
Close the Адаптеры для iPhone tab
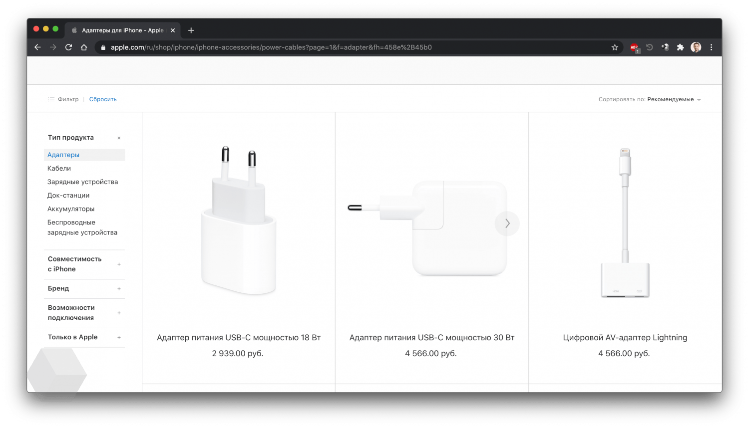(x=173, y=30)
